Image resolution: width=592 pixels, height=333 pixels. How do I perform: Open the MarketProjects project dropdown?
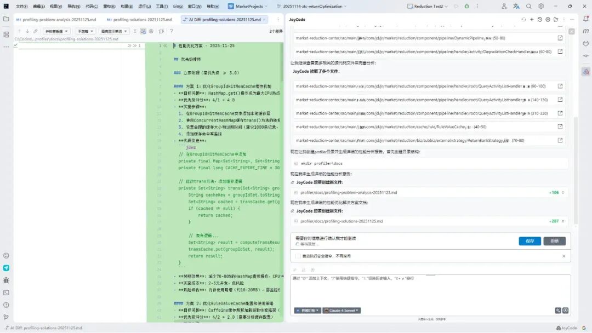248,7
